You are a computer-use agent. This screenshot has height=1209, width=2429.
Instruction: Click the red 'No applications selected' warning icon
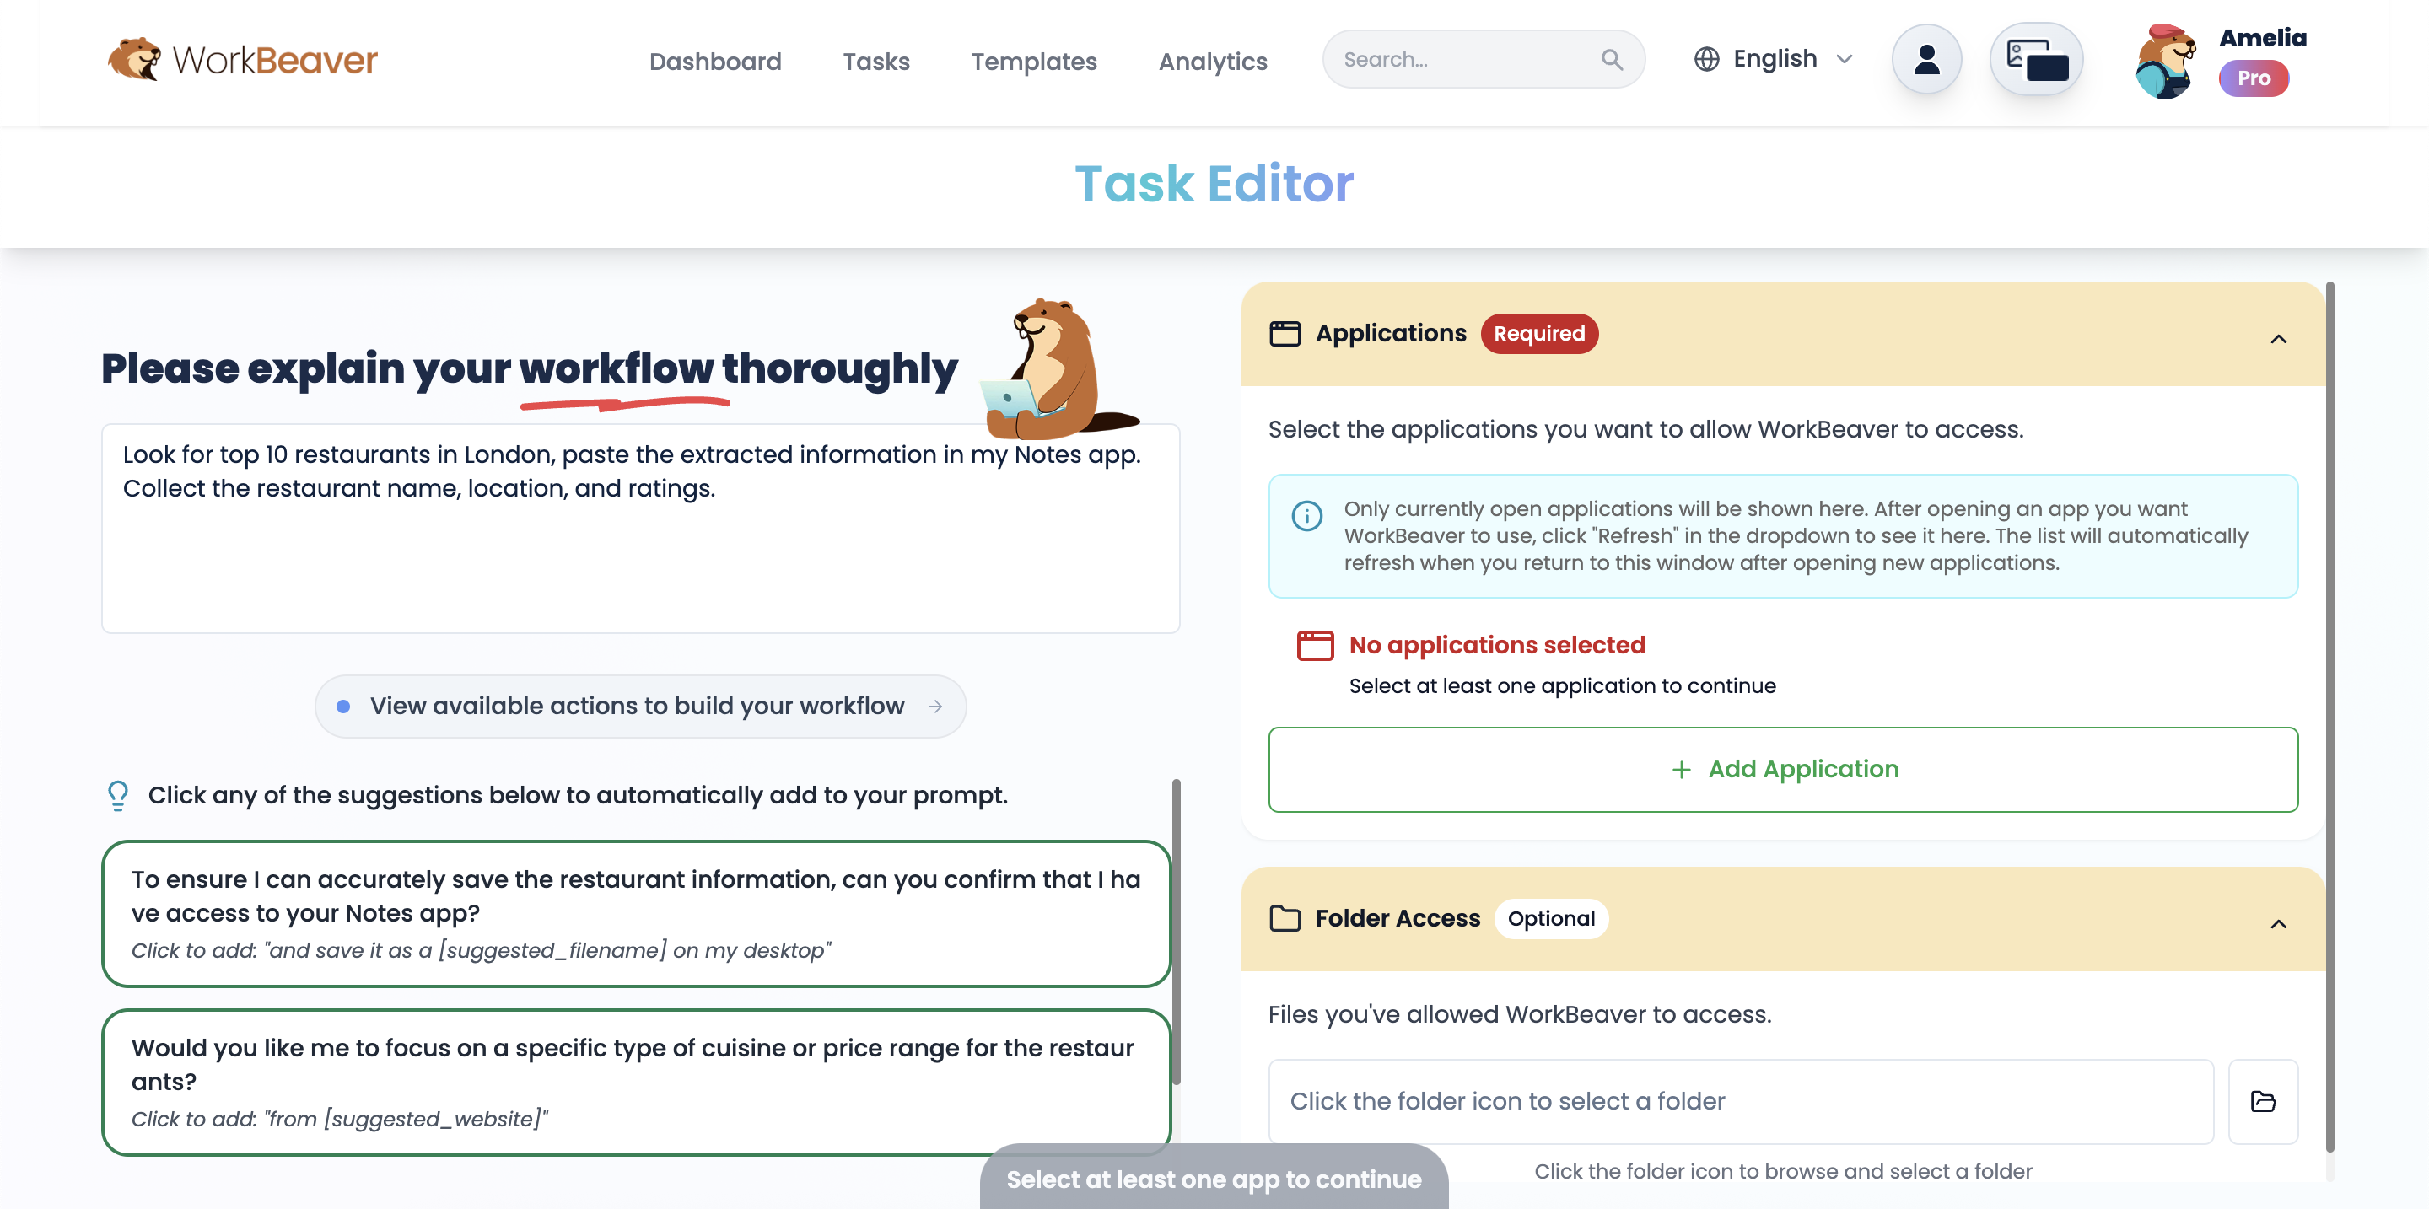click(x=1315, y=646)
